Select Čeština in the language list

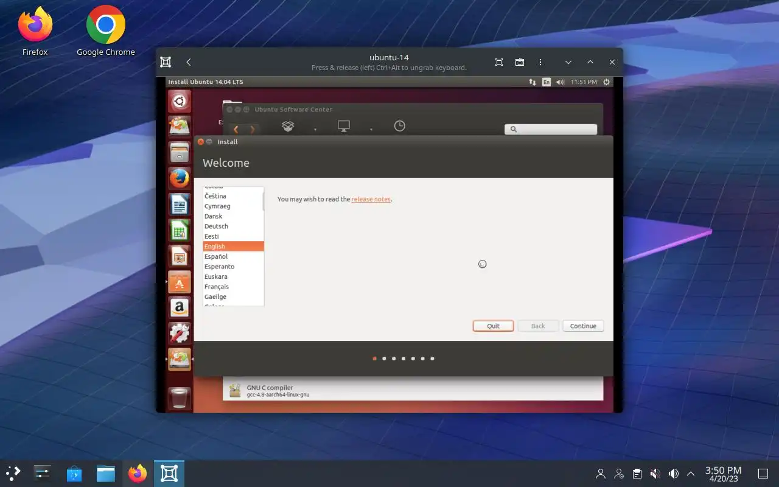232,196
